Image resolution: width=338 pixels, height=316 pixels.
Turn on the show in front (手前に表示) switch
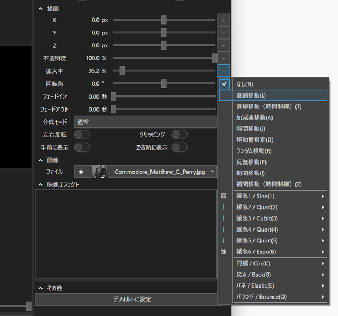(x=82, y=147)
